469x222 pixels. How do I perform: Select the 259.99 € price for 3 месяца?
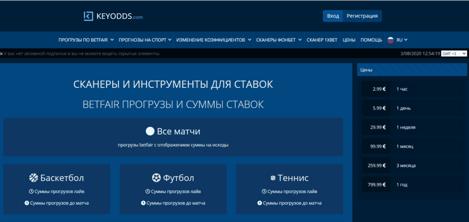(x=376, y=166)
